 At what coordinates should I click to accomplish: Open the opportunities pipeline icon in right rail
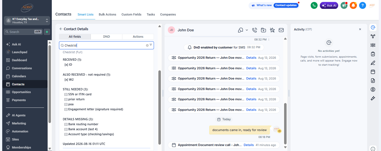[373, 45]
